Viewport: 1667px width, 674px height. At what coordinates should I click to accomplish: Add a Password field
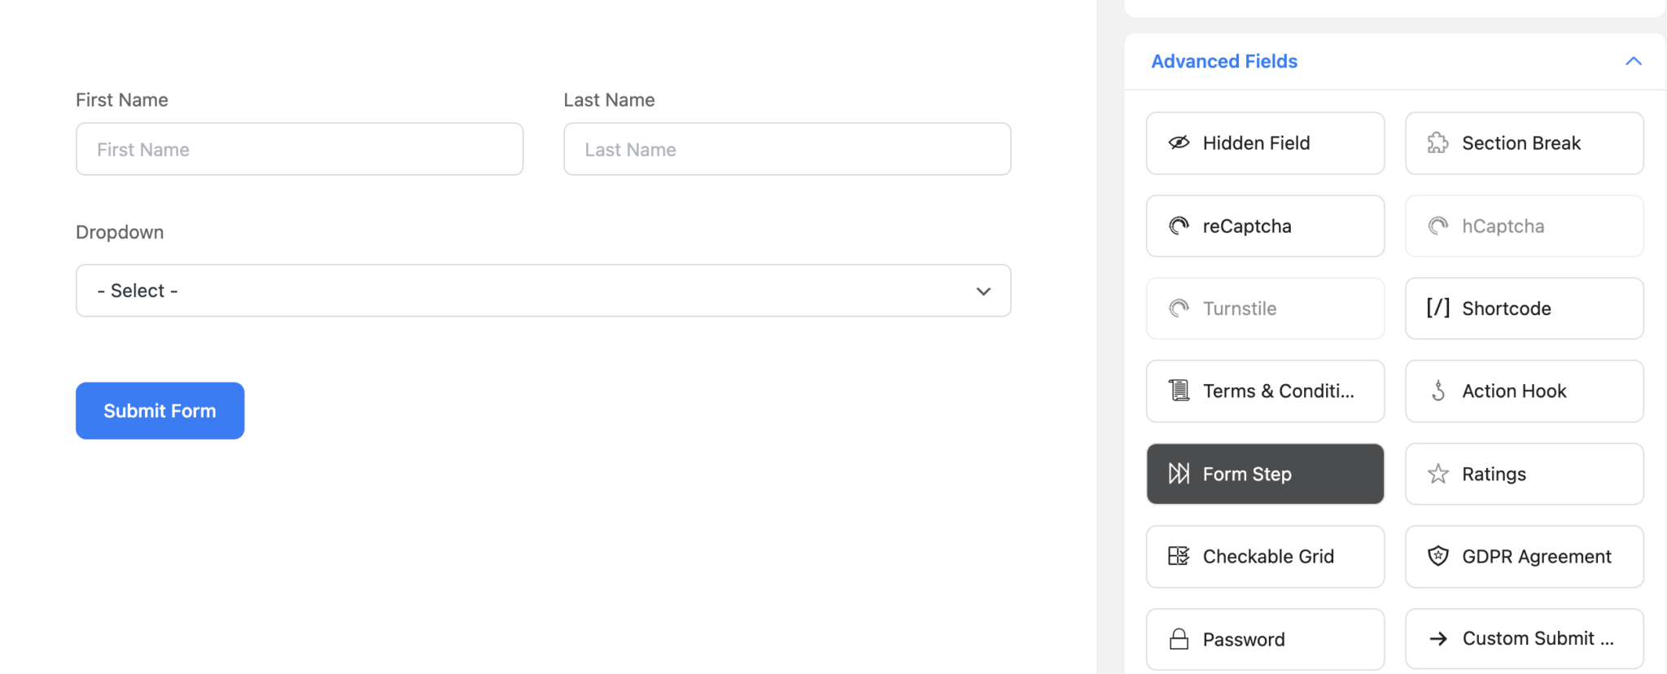[x=1264, y=639]
